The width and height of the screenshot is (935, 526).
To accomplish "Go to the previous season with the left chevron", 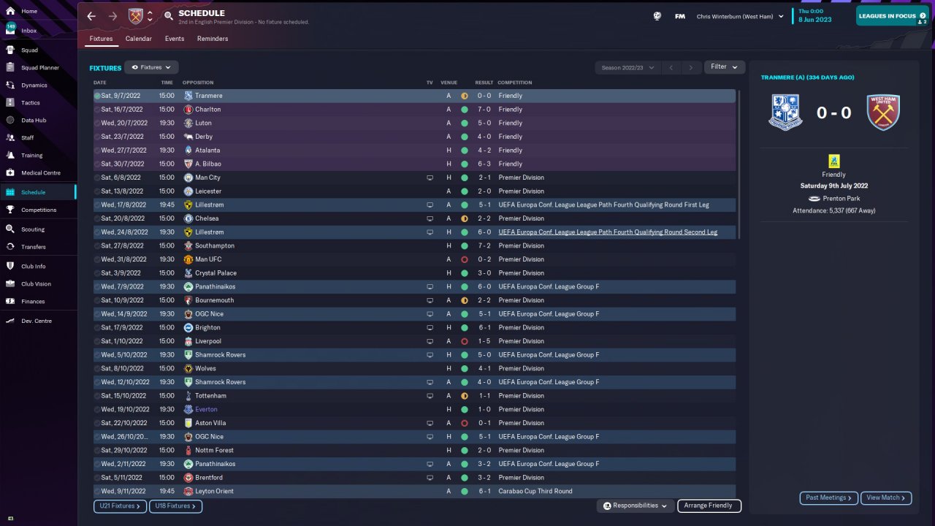I will click(x=671, y=67).
